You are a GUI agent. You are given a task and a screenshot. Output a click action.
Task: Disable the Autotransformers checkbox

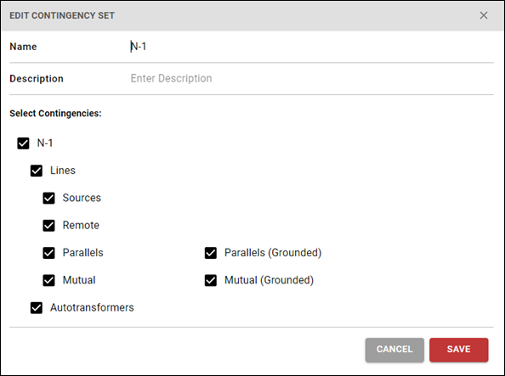coord(37,308)
